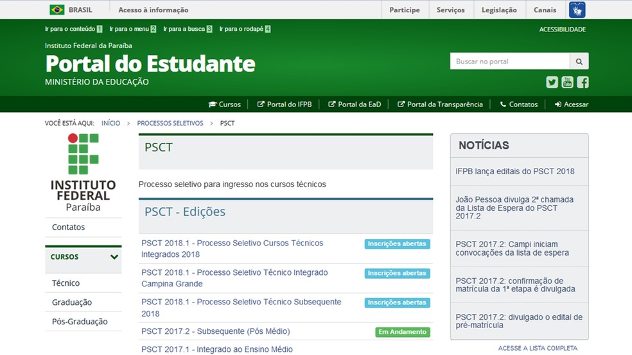Open the Serviços top bar menu
Image resolution: width=632 pixels, height=355 pixels.
[x=451, y=10]
